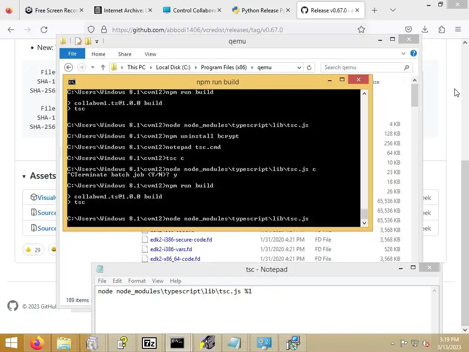Click the Explorer file list scrollbar thumb
This screenshot has width=469, height=352.
pos(414,95)
